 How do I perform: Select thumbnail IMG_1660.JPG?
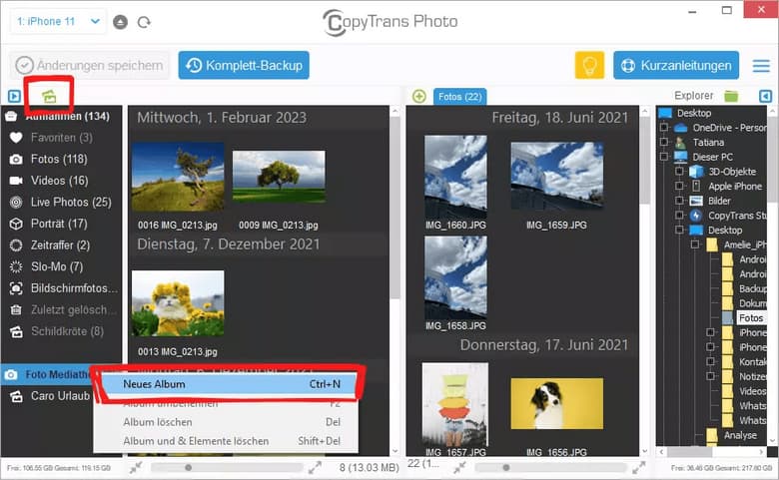tap(455, 178)
